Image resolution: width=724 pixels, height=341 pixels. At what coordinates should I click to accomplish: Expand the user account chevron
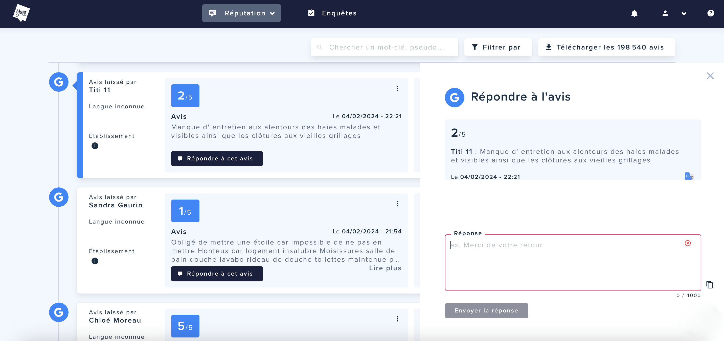click(x=684, y=13)
